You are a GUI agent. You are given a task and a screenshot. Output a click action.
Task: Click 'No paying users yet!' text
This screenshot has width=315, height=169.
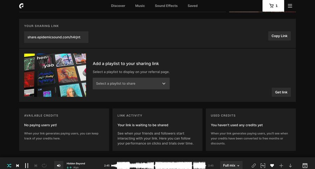(x=40, y=125)
